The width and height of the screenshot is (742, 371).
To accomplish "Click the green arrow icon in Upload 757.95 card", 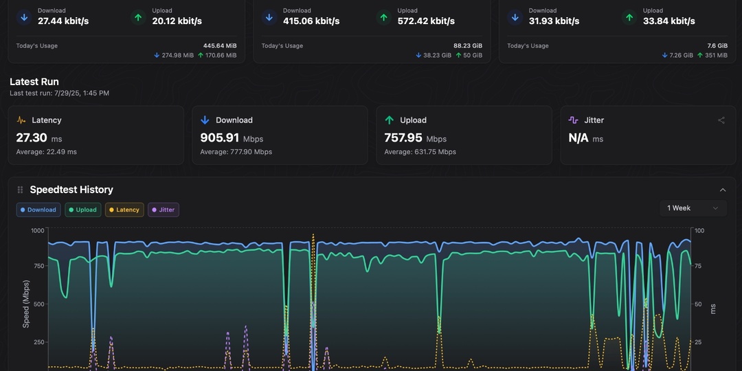I will pos(389,120).
